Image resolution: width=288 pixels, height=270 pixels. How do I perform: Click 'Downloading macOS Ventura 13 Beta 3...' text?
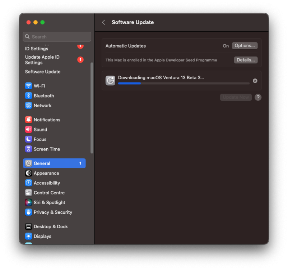click(161, 77)
